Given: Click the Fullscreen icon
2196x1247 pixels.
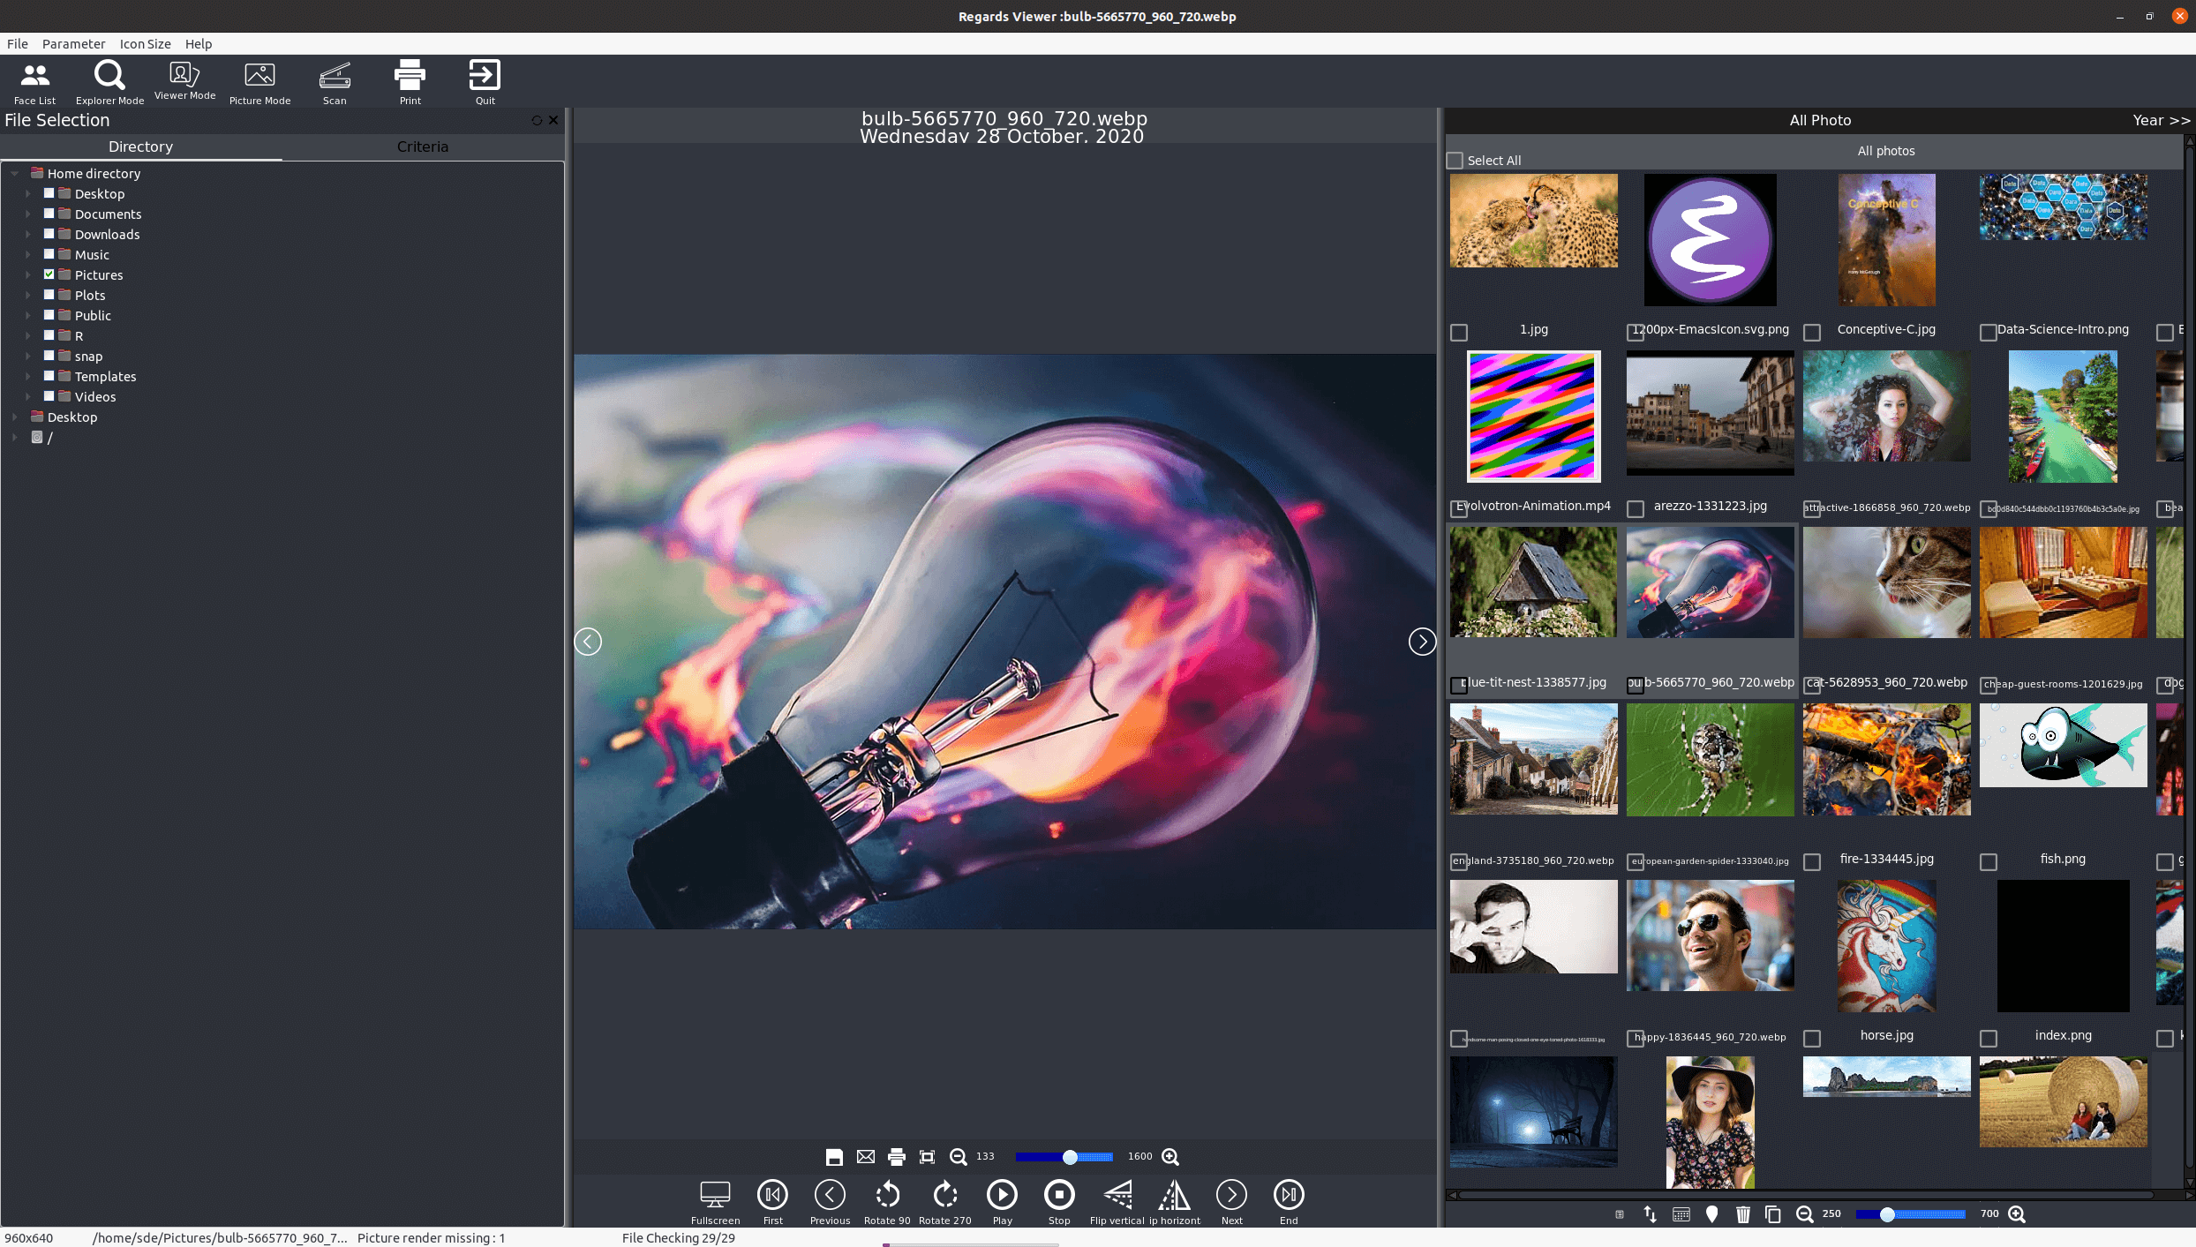Looking at the screenshot, I should 715,1203.
